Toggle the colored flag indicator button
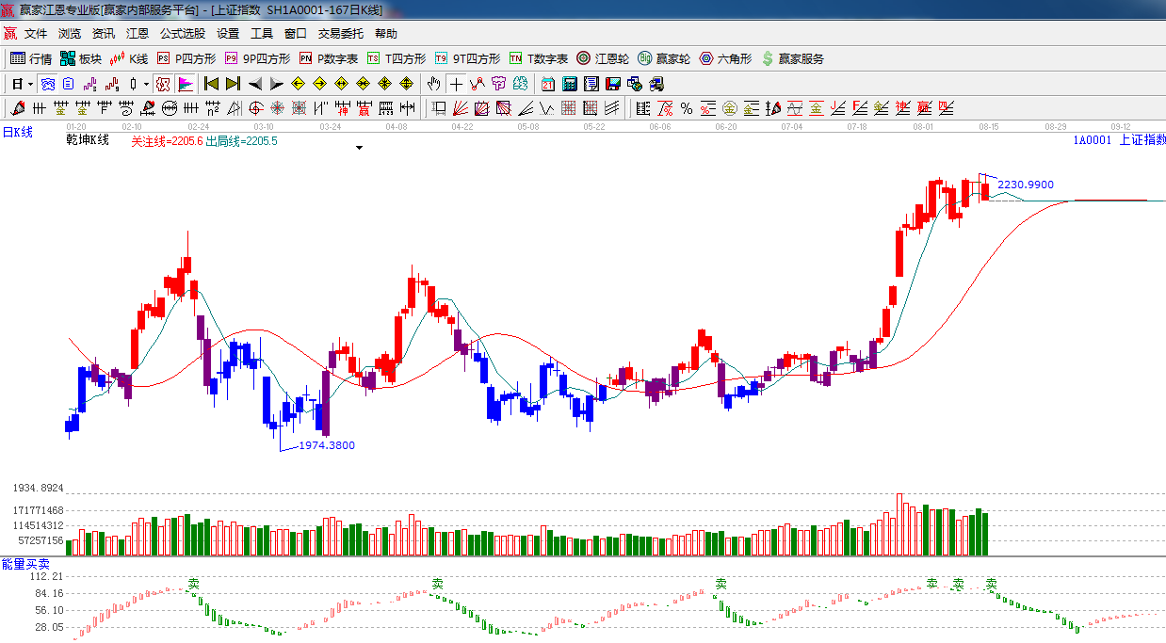Image resolution: width=1166 pixels, height=643 pixels. pos(185,84)
